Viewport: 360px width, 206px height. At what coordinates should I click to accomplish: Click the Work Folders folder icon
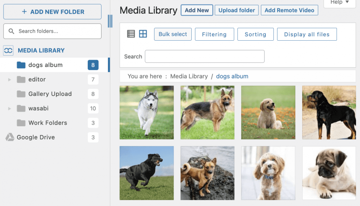(21, 123)
